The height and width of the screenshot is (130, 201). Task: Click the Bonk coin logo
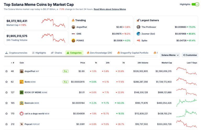coord(21,82)
